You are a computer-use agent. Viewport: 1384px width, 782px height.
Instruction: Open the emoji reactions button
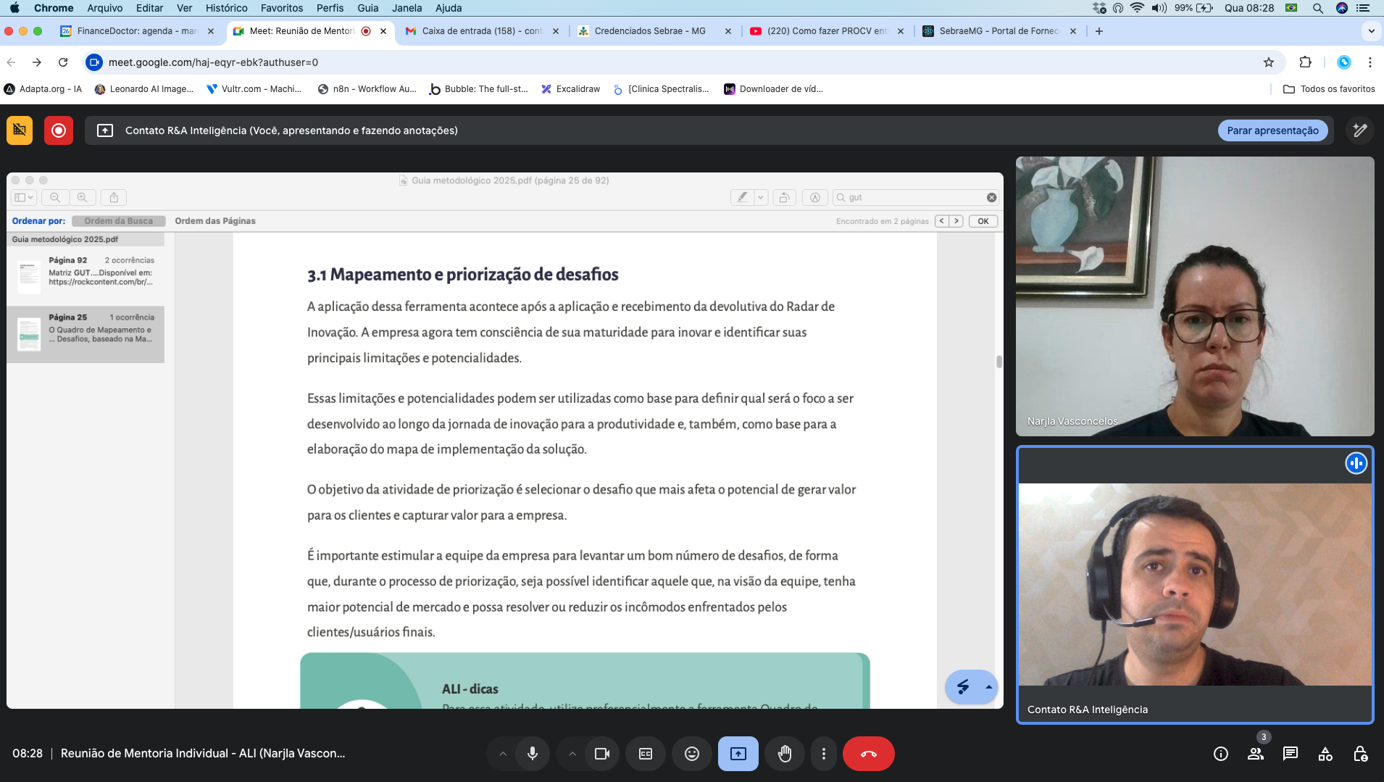coord(692,754)
